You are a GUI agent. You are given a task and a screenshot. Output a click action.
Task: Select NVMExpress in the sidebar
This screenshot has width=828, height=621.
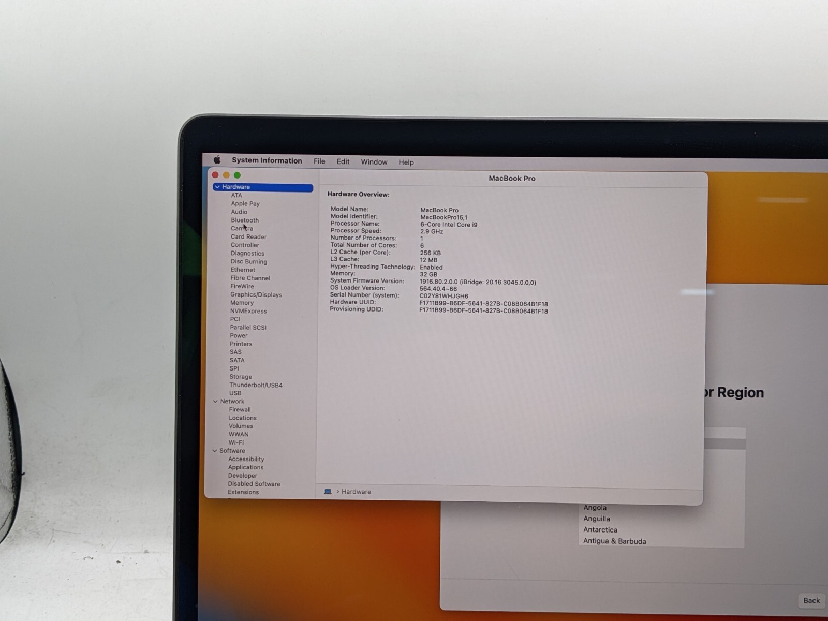pyautogui.click(x=248, y=311)
